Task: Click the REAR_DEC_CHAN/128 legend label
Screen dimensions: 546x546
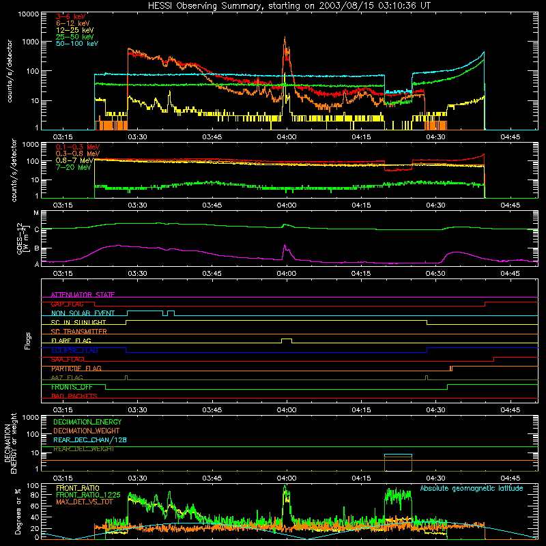Action: click(x=90, y=440)
